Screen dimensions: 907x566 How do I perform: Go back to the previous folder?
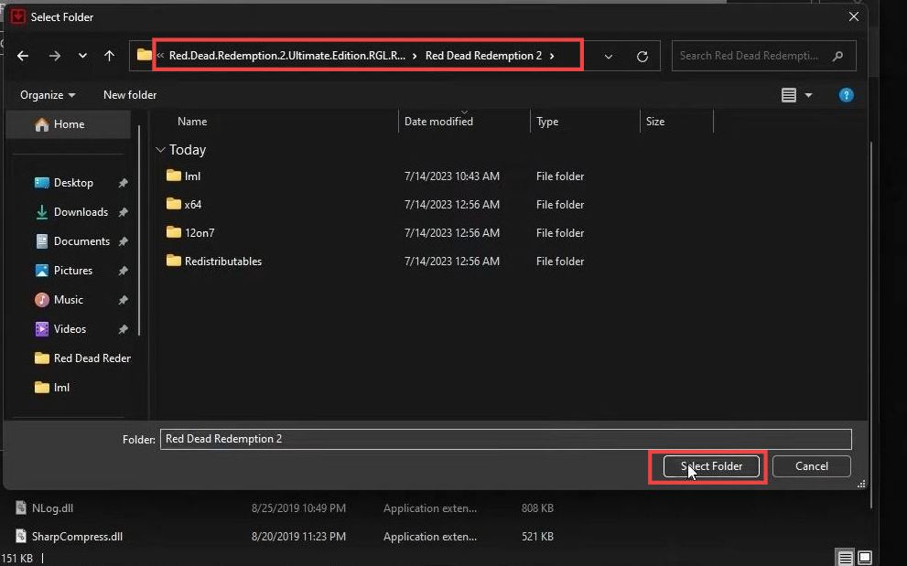[23, 56]
